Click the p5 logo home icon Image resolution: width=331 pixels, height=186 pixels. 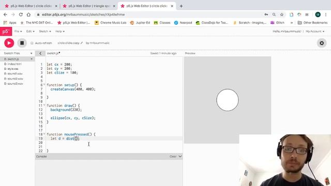click(x=6, y=32)
